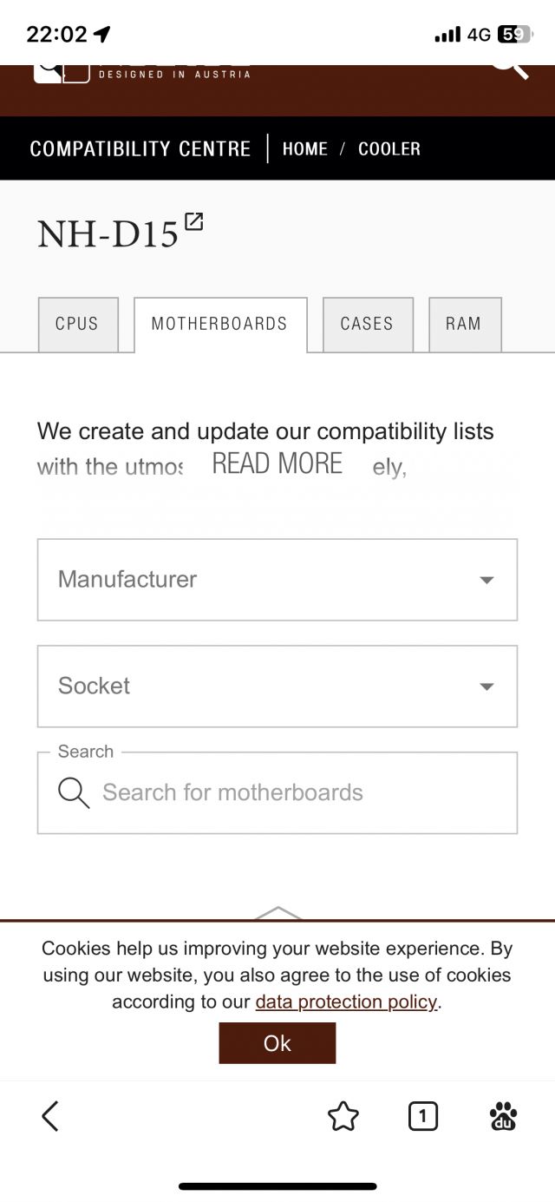Bookmark this page with the star icon

(343, 1116)
